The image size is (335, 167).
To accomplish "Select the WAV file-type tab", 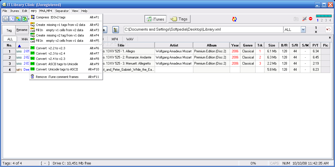I will pos(130,39).
